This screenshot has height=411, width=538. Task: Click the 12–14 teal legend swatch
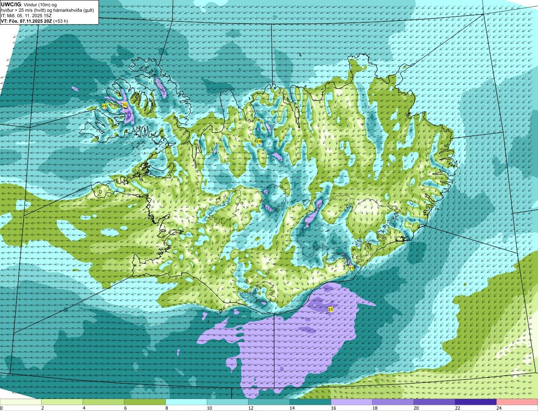pyautogui.click(x=269, y=402)
